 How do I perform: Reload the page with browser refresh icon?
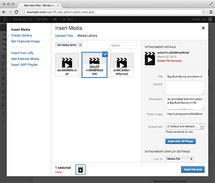click(17, 12)
